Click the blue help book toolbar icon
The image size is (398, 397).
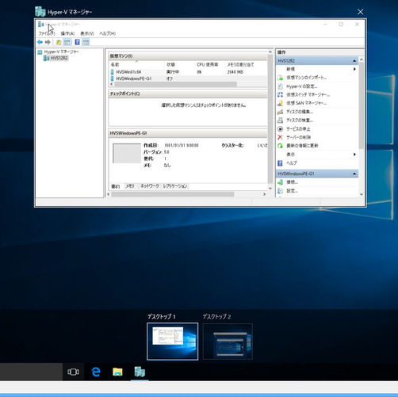tap(77, 42)
